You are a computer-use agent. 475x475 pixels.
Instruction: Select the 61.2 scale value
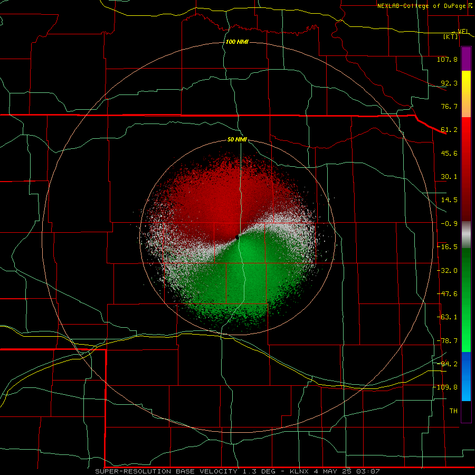pyautogui.click(x=449, y=130)
